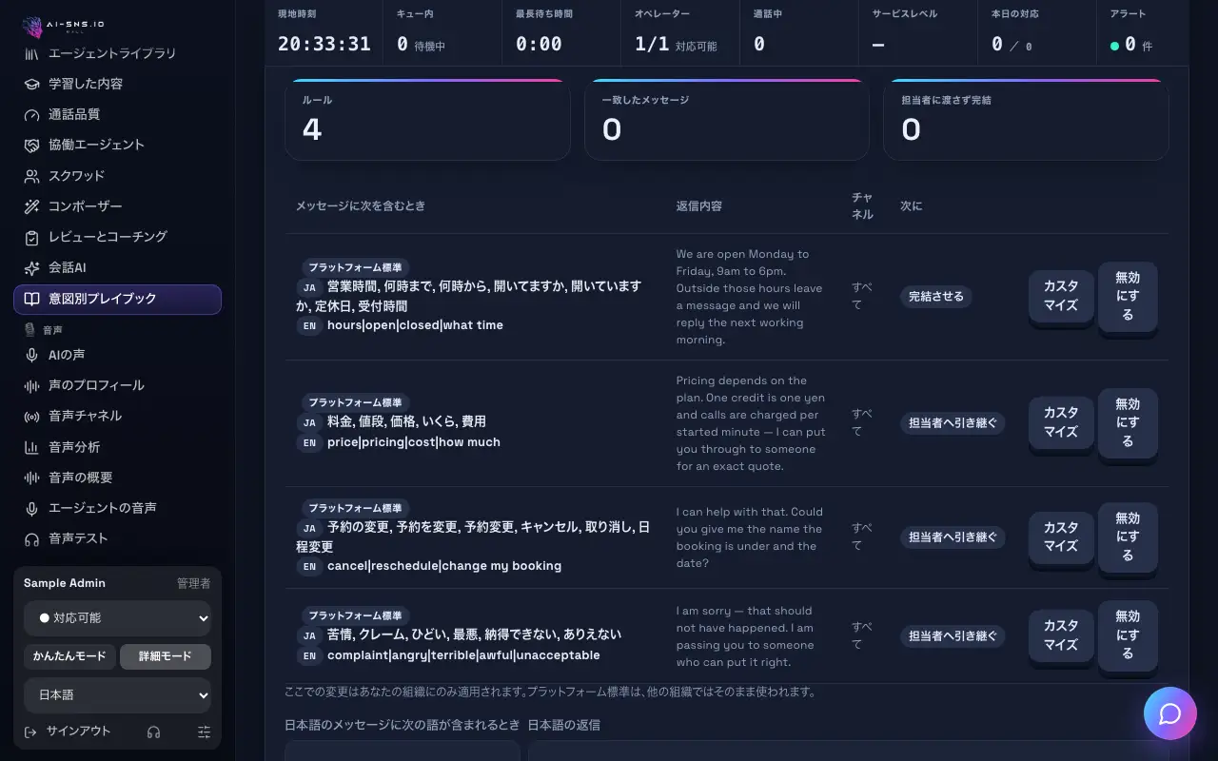The image size is (1218, 761).
Task: Click カスタマイズ for the 営業時間 rule
Action: [x=1061, y=296]
